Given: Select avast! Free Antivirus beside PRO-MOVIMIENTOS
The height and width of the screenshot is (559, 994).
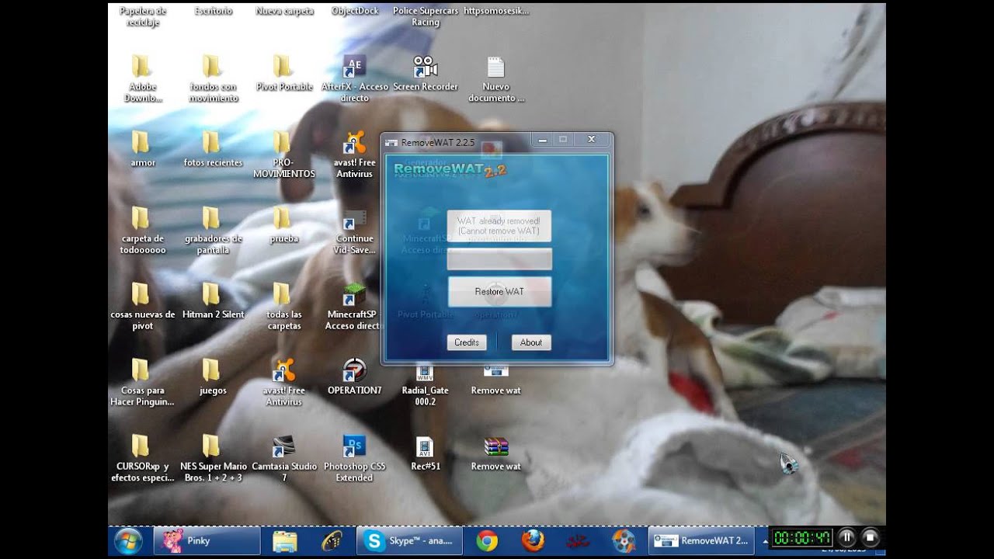Looking at the screenshot, I should point(354,142).
